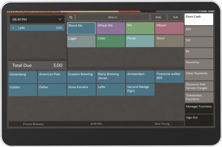The width and height of the screenshot is (222, 147).
Task: Click the magnifying glass search icon
Action: [71, 17]
